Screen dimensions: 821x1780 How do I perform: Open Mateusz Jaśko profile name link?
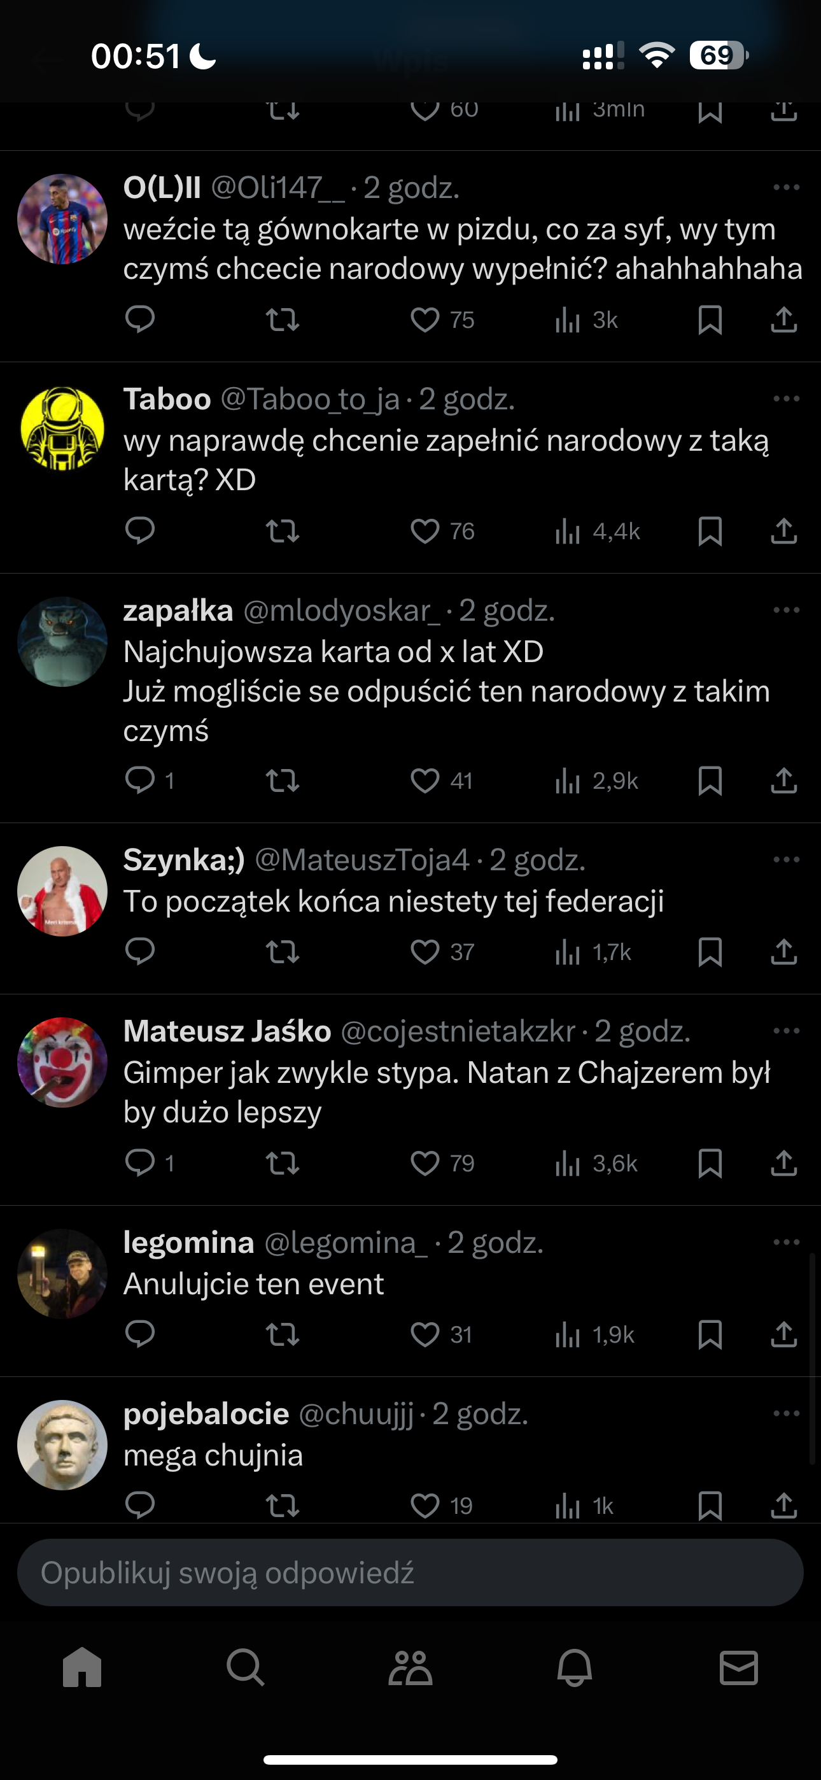pos(227,1031)
